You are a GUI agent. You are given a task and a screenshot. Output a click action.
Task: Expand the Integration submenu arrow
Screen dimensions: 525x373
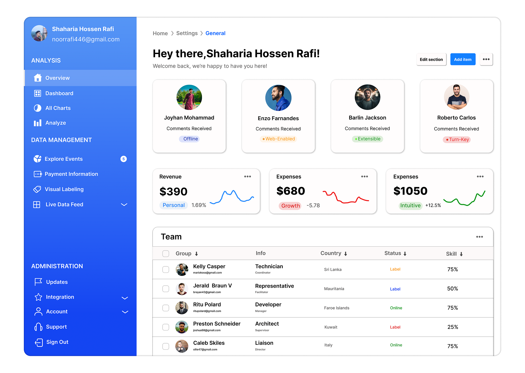click(x=125, y=298)
